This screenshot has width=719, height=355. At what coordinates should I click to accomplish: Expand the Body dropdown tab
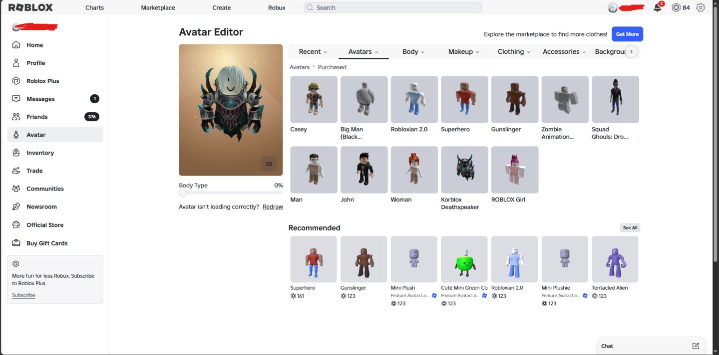(413, 51)
